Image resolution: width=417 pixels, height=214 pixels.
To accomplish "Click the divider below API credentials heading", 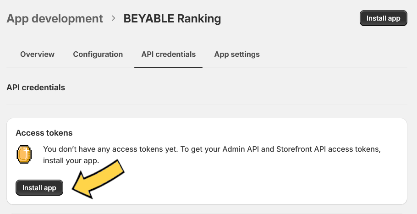I will click(207, 104).
